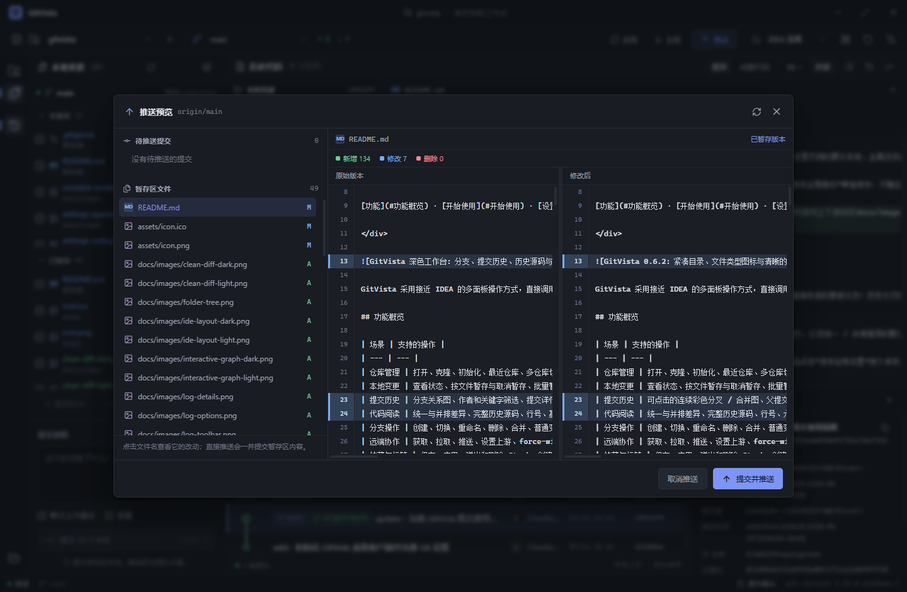Click the file icon of ide-layout-light.png
Viewport: 907px width, 592px height.
128,339
